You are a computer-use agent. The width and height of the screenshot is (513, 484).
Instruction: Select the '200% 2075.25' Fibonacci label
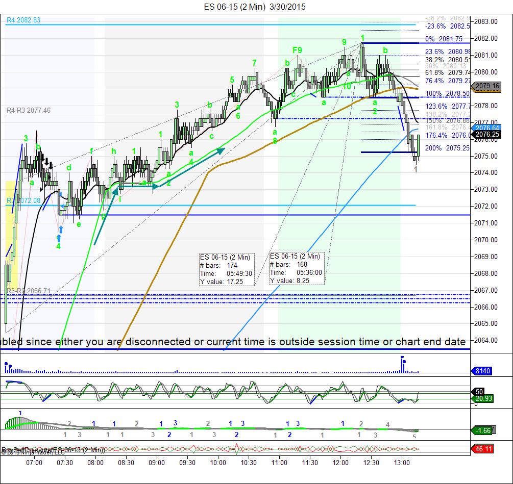coord(447,148)
